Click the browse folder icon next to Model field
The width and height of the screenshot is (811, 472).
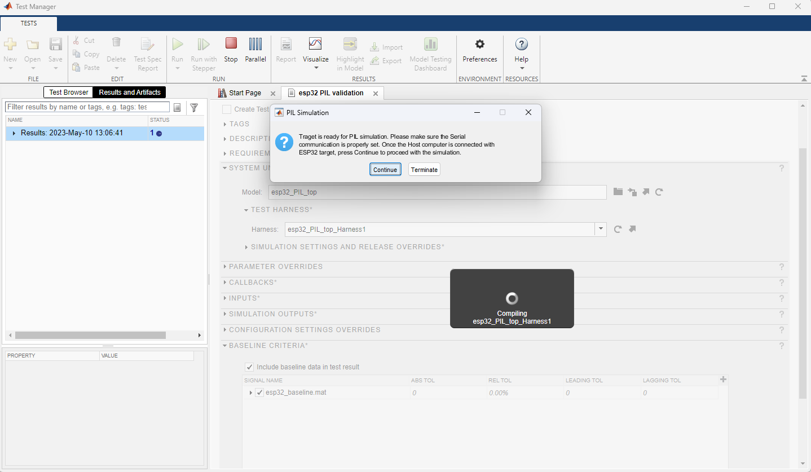[x=618, y=192]
